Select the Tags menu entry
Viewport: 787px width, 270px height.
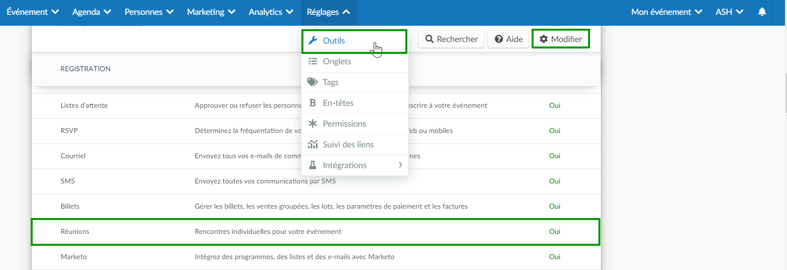coord(354,82)
